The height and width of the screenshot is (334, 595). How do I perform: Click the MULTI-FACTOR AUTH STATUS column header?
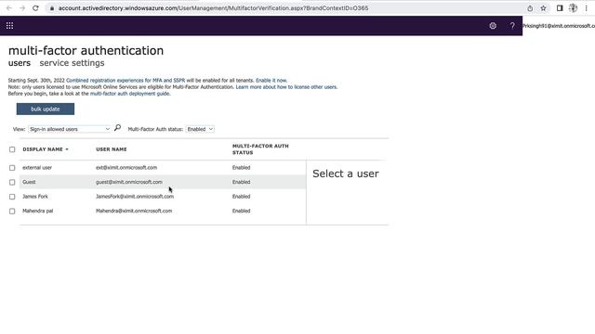pyautogui.click(x=260, y=149)
